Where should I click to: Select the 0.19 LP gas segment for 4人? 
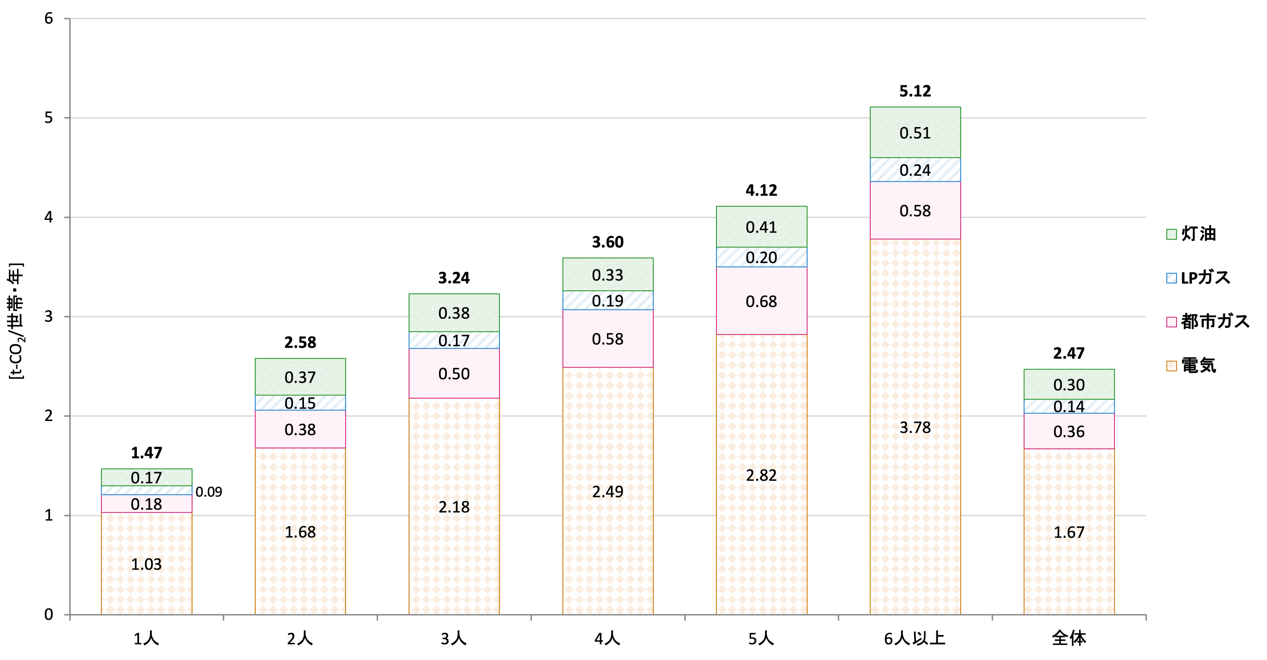click(607, 300)
